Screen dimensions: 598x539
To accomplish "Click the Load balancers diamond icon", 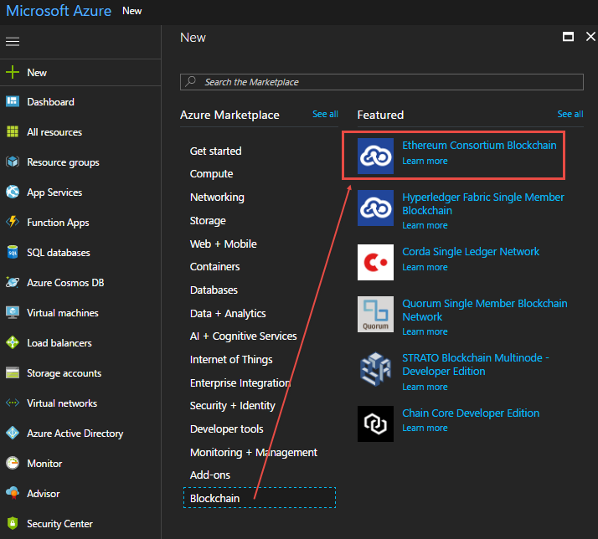I will [13, 342].
